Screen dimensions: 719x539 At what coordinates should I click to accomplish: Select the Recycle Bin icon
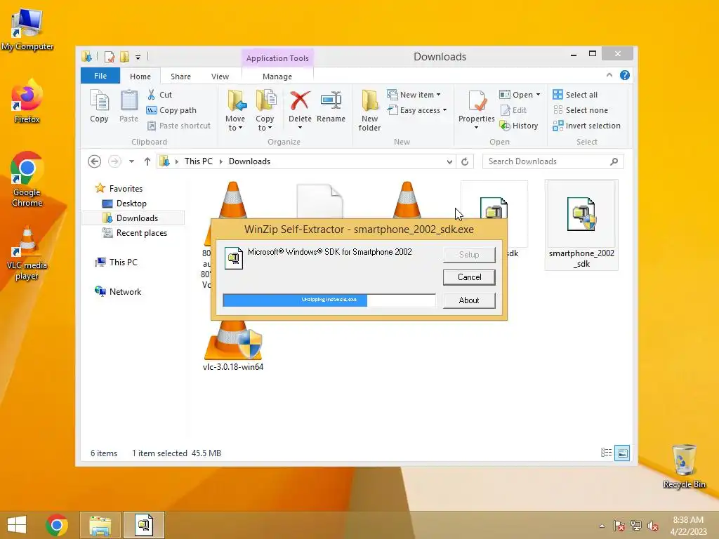[x=684, y=466]
